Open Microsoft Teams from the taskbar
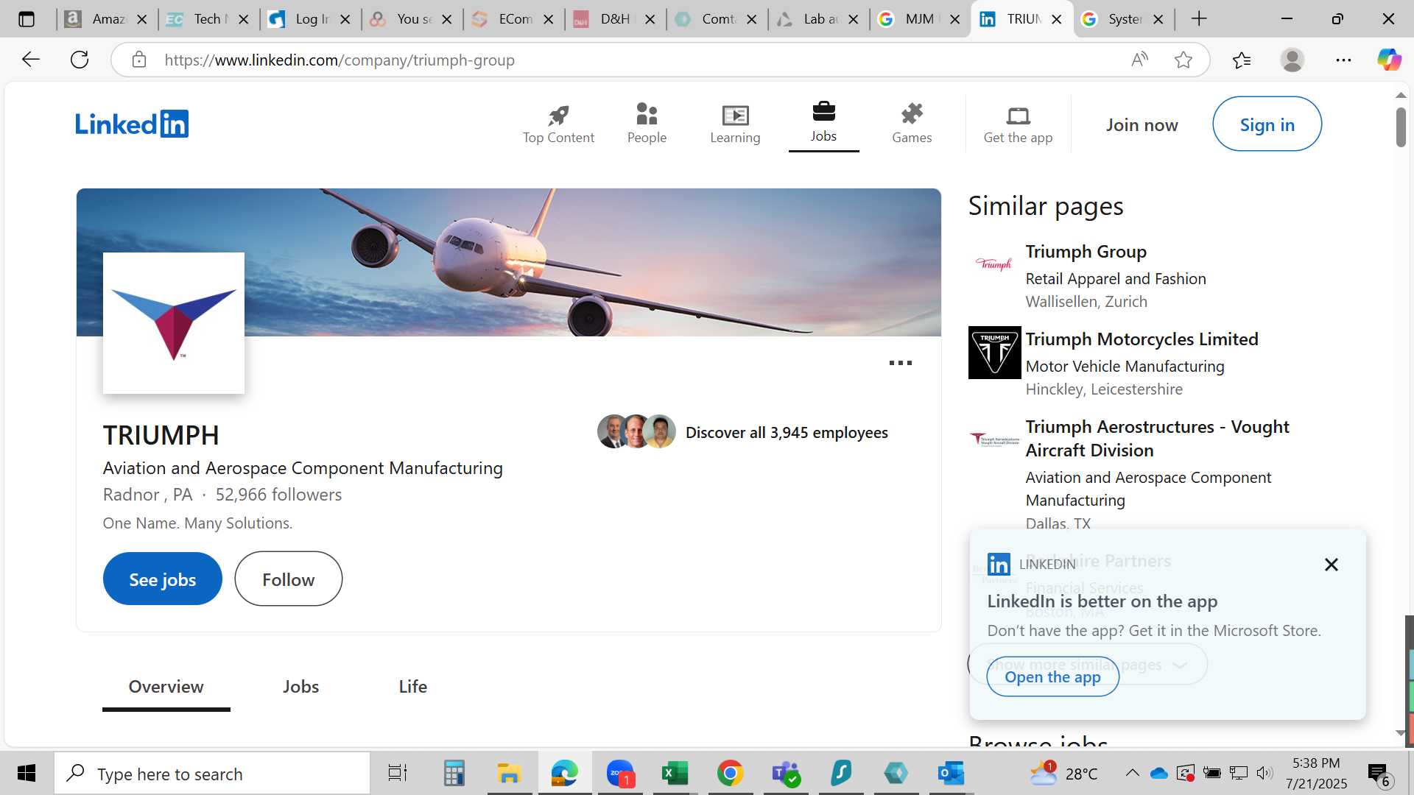This screenshot has width=1414, height=795. coord(785,774)
